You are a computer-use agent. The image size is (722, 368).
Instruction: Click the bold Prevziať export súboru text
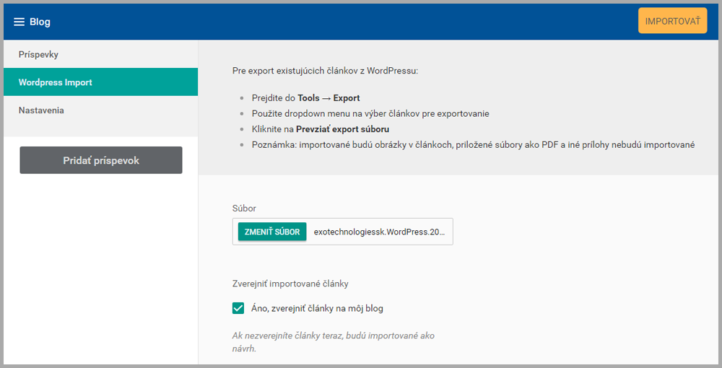pyautogui.click(x=342, y=129)
